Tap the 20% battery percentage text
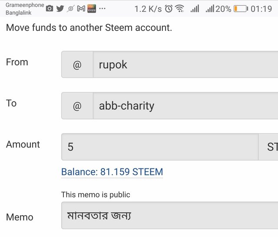Screen dimensions: 278x237 pyautogui.click(x=223, y=9)
